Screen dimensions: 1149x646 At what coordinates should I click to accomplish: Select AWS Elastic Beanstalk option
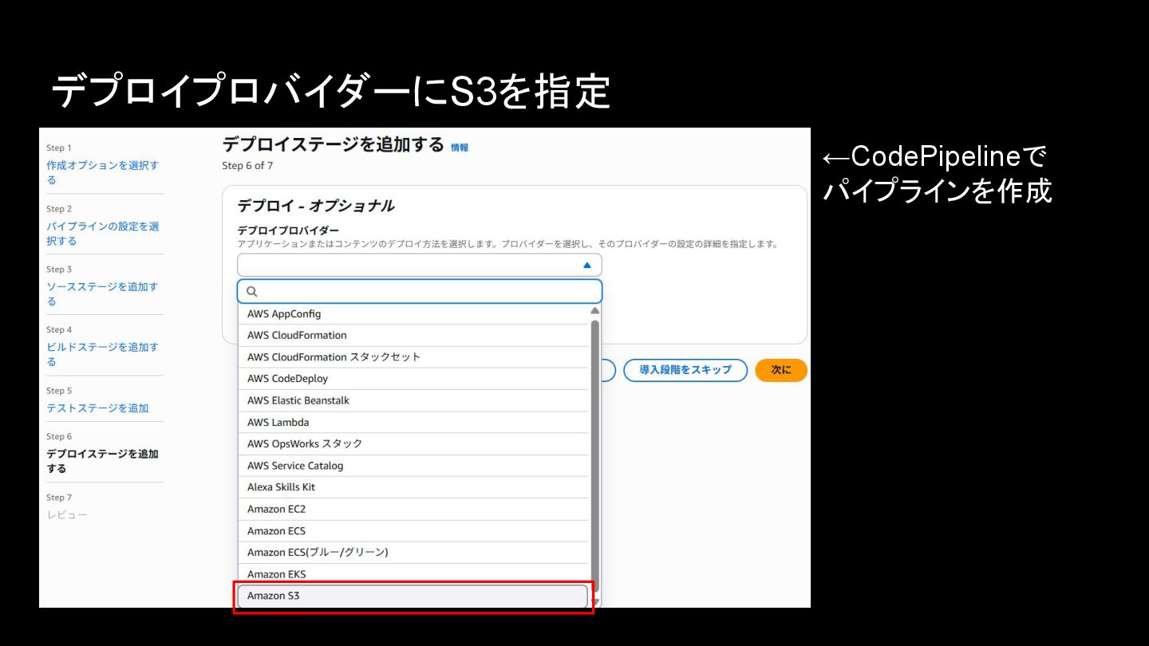(x=413, y=400)
